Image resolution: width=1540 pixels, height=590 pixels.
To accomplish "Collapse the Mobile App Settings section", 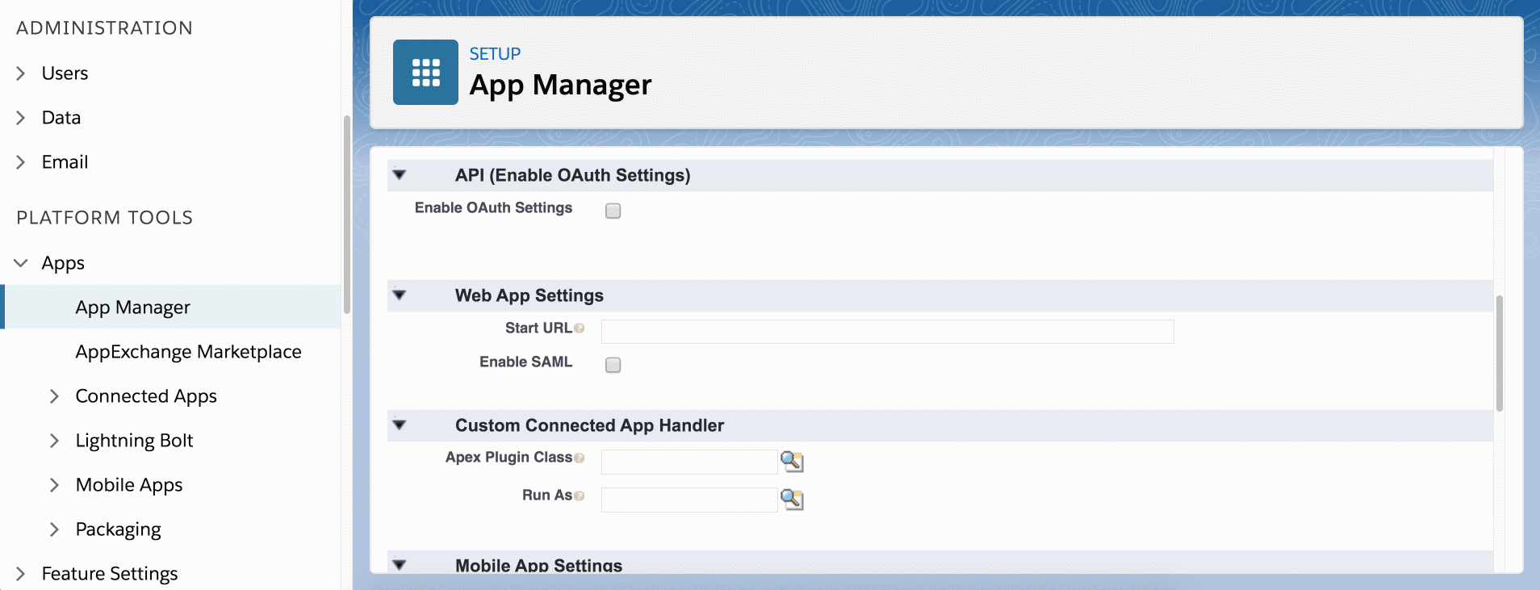I will pos(400,565).
